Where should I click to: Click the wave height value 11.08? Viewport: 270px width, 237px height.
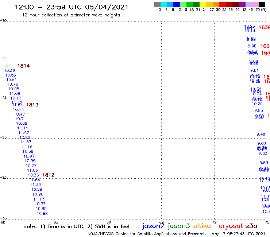[x=15, y=93]
